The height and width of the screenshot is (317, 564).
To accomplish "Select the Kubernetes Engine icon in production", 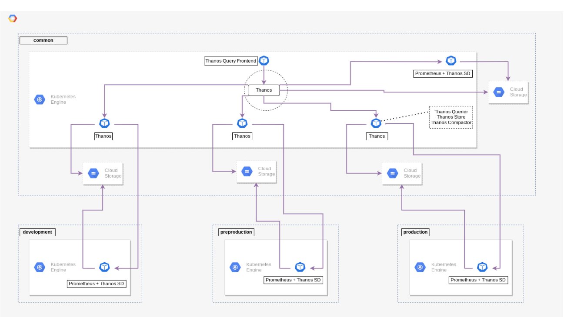I will [420, 267].
